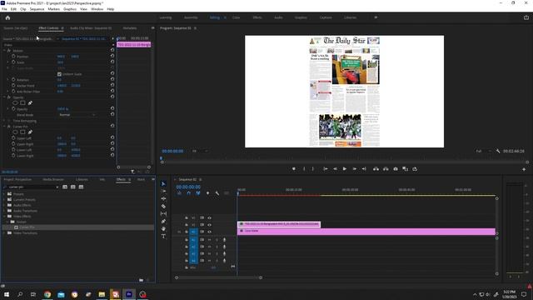Click Filter Properties funnel icon in Effect Controls
The image size is (533, 300).
point(132,172)
